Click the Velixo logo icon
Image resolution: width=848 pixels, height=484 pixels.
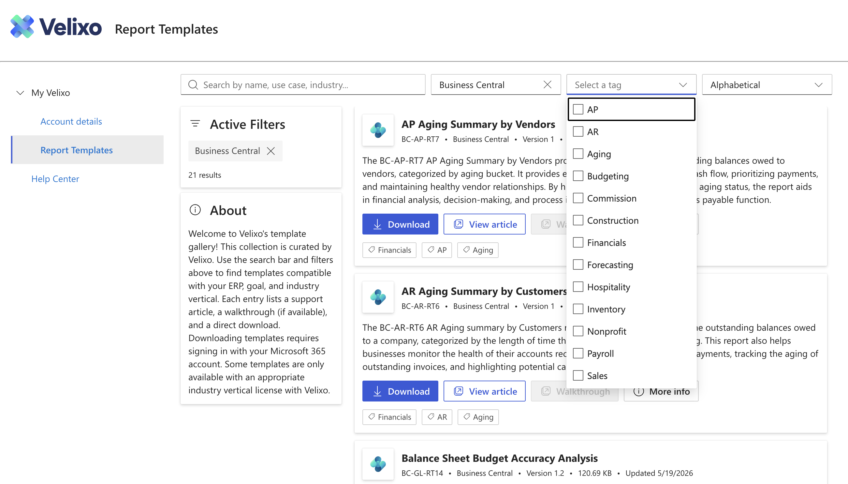coord(22,27)
